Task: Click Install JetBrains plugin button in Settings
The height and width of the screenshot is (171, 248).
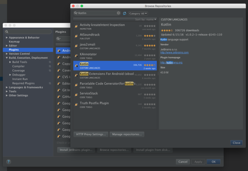Action: 76,150
